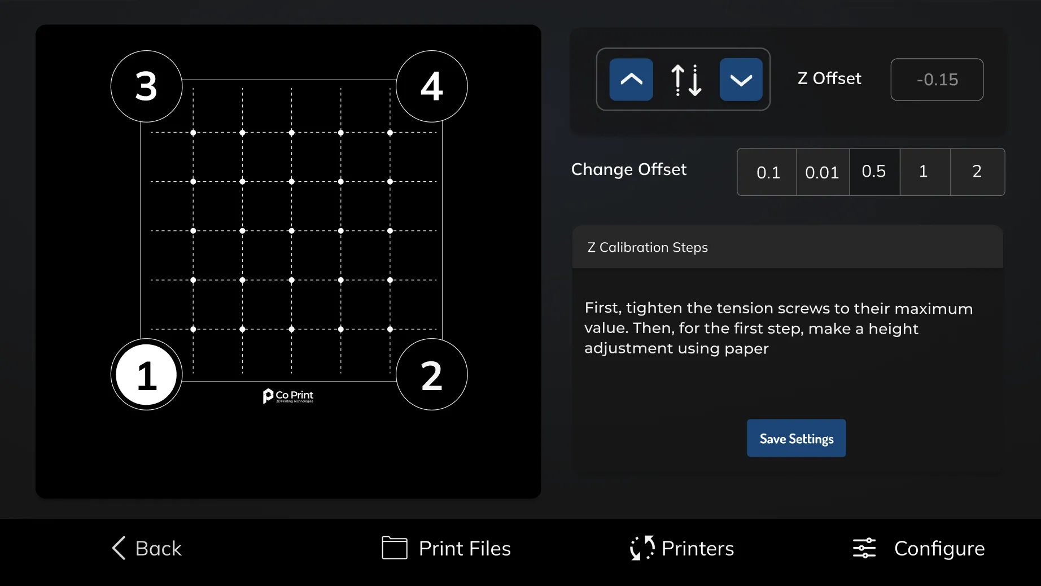Raise Z offset with up chevron button
Viewport: 1041px width, 586px height.
(x=631, y=80)
